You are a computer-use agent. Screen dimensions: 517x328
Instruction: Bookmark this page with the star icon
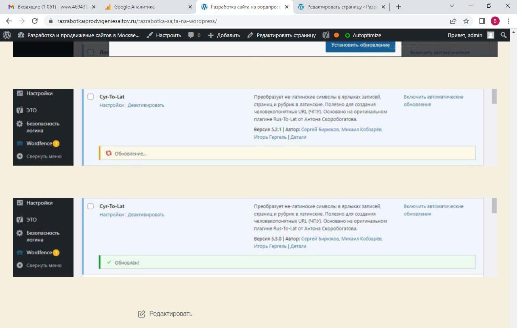coord(466,21)
